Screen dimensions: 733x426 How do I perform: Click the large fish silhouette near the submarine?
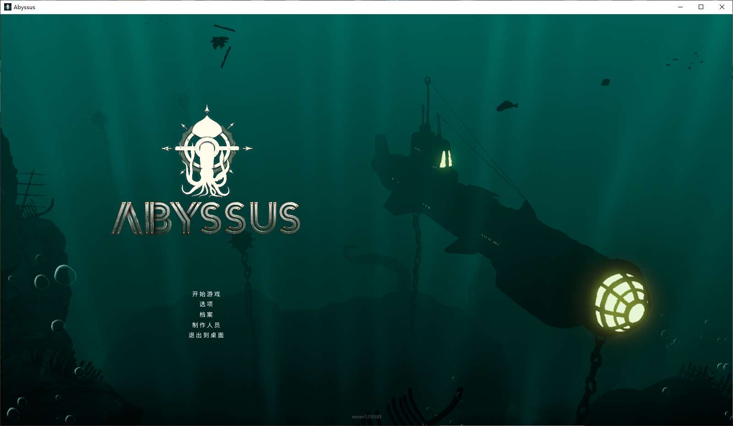coord(507,106)
